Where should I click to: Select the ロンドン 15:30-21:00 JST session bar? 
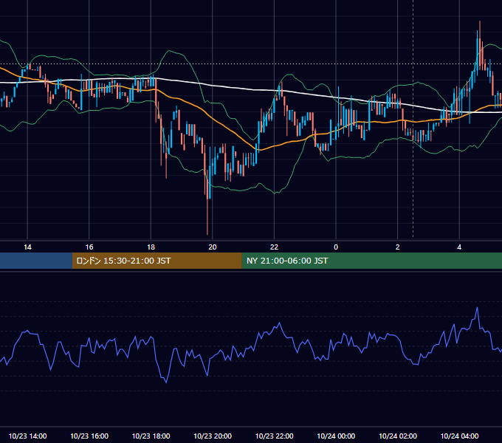pos(157,261)
